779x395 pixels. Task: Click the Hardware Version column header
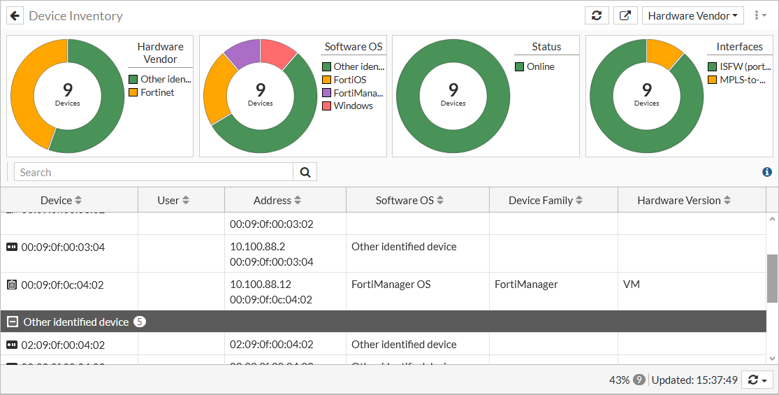point(683,201)
